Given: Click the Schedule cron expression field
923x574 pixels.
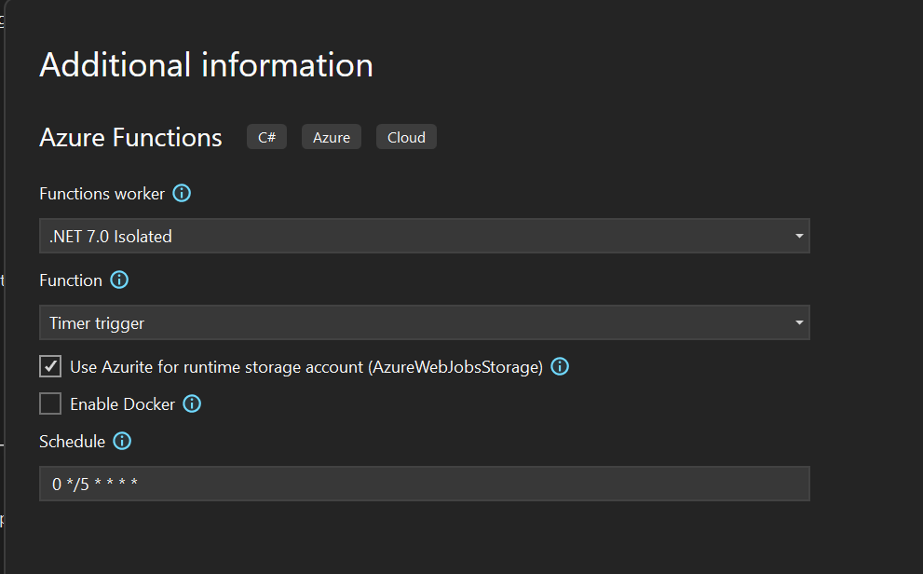Looking at the screenshot, I should (x=425, y=484).
